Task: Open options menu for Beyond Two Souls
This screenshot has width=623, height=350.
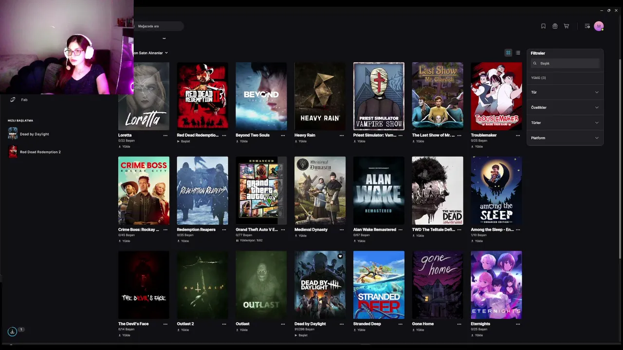Action: (x=283, y=136)
